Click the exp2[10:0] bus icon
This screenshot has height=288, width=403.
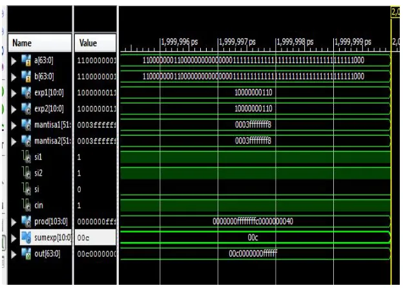[26, 109]
